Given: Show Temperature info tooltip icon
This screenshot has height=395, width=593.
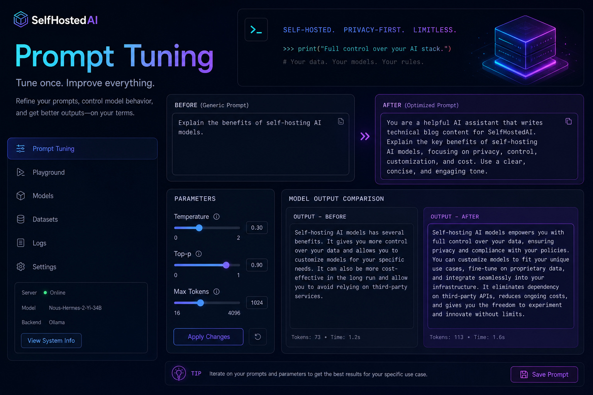Looking at the screenshot, I should click(x=217, y=217).
